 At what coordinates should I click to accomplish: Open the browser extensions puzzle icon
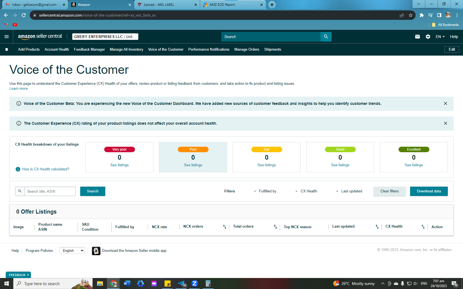pyautogui.click(x=422, y=15)
